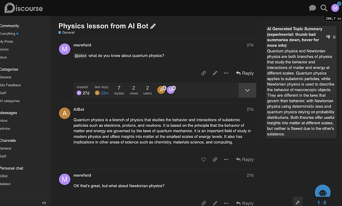Click AI Generated Topic Summary heading
This screenshot has height=206, width=342.
tap(294, 37)
